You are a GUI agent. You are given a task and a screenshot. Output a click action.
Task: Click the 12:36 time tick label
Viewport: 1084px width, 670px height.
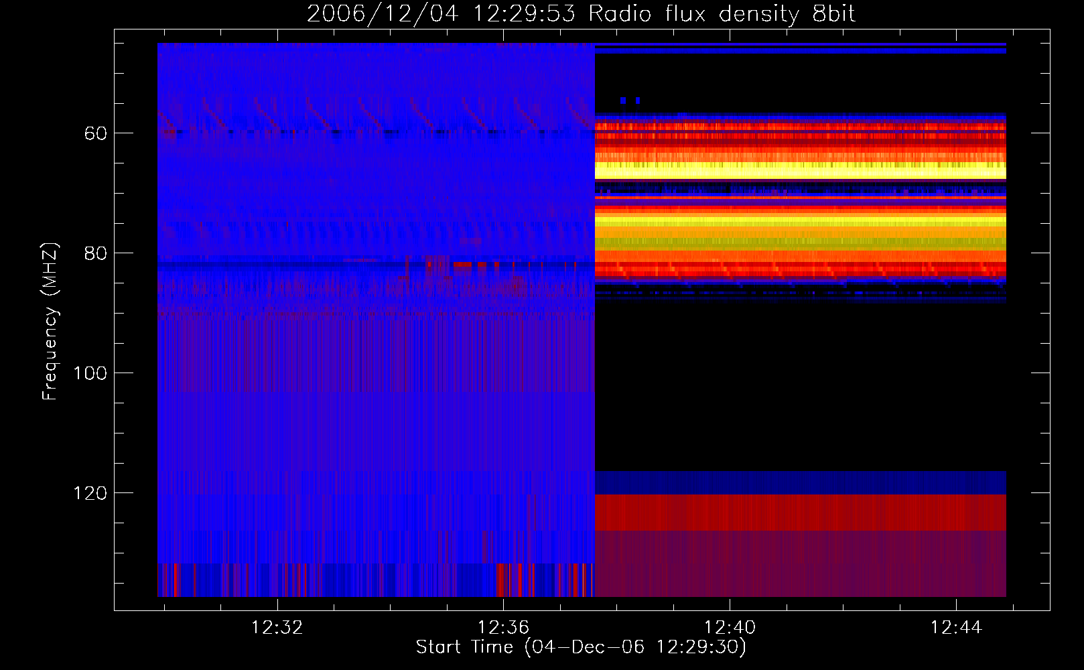click(x=503, y=627)
